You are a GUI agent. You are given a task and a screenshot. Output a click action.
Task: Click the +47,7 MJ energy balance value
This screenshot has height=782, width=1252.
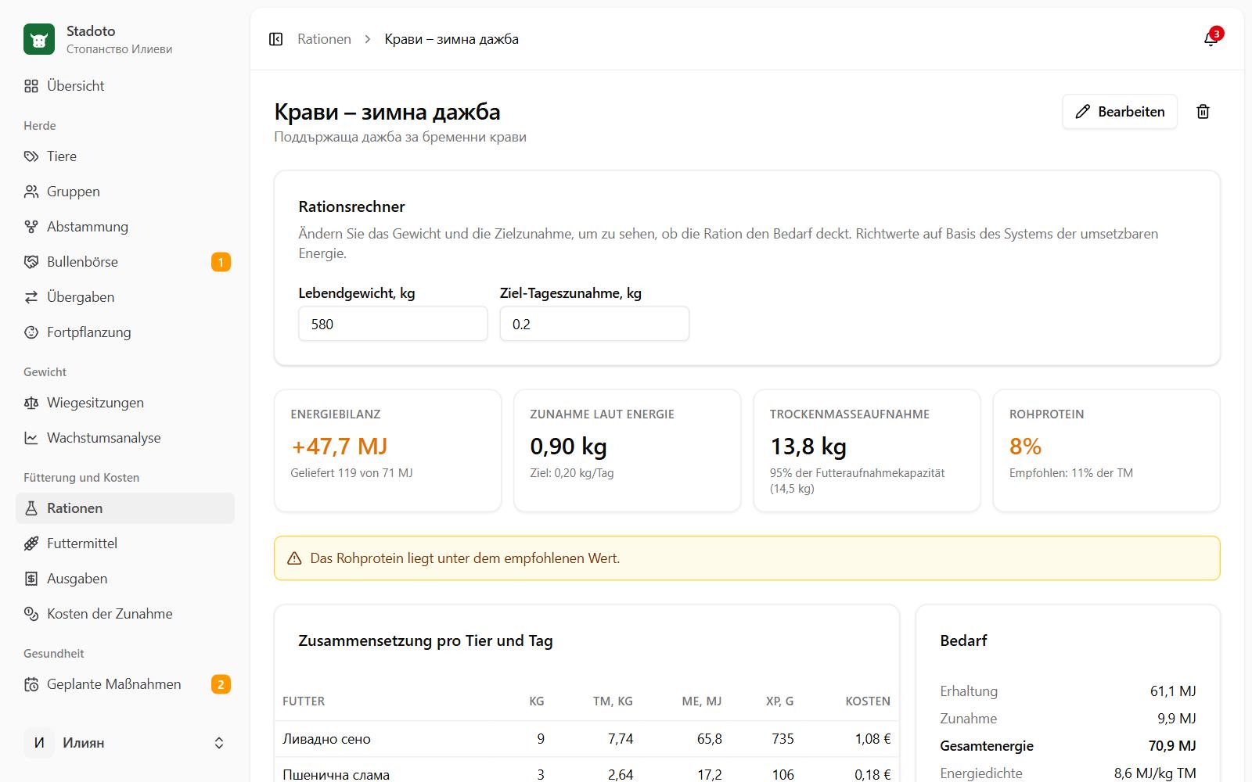coord(340,447)
